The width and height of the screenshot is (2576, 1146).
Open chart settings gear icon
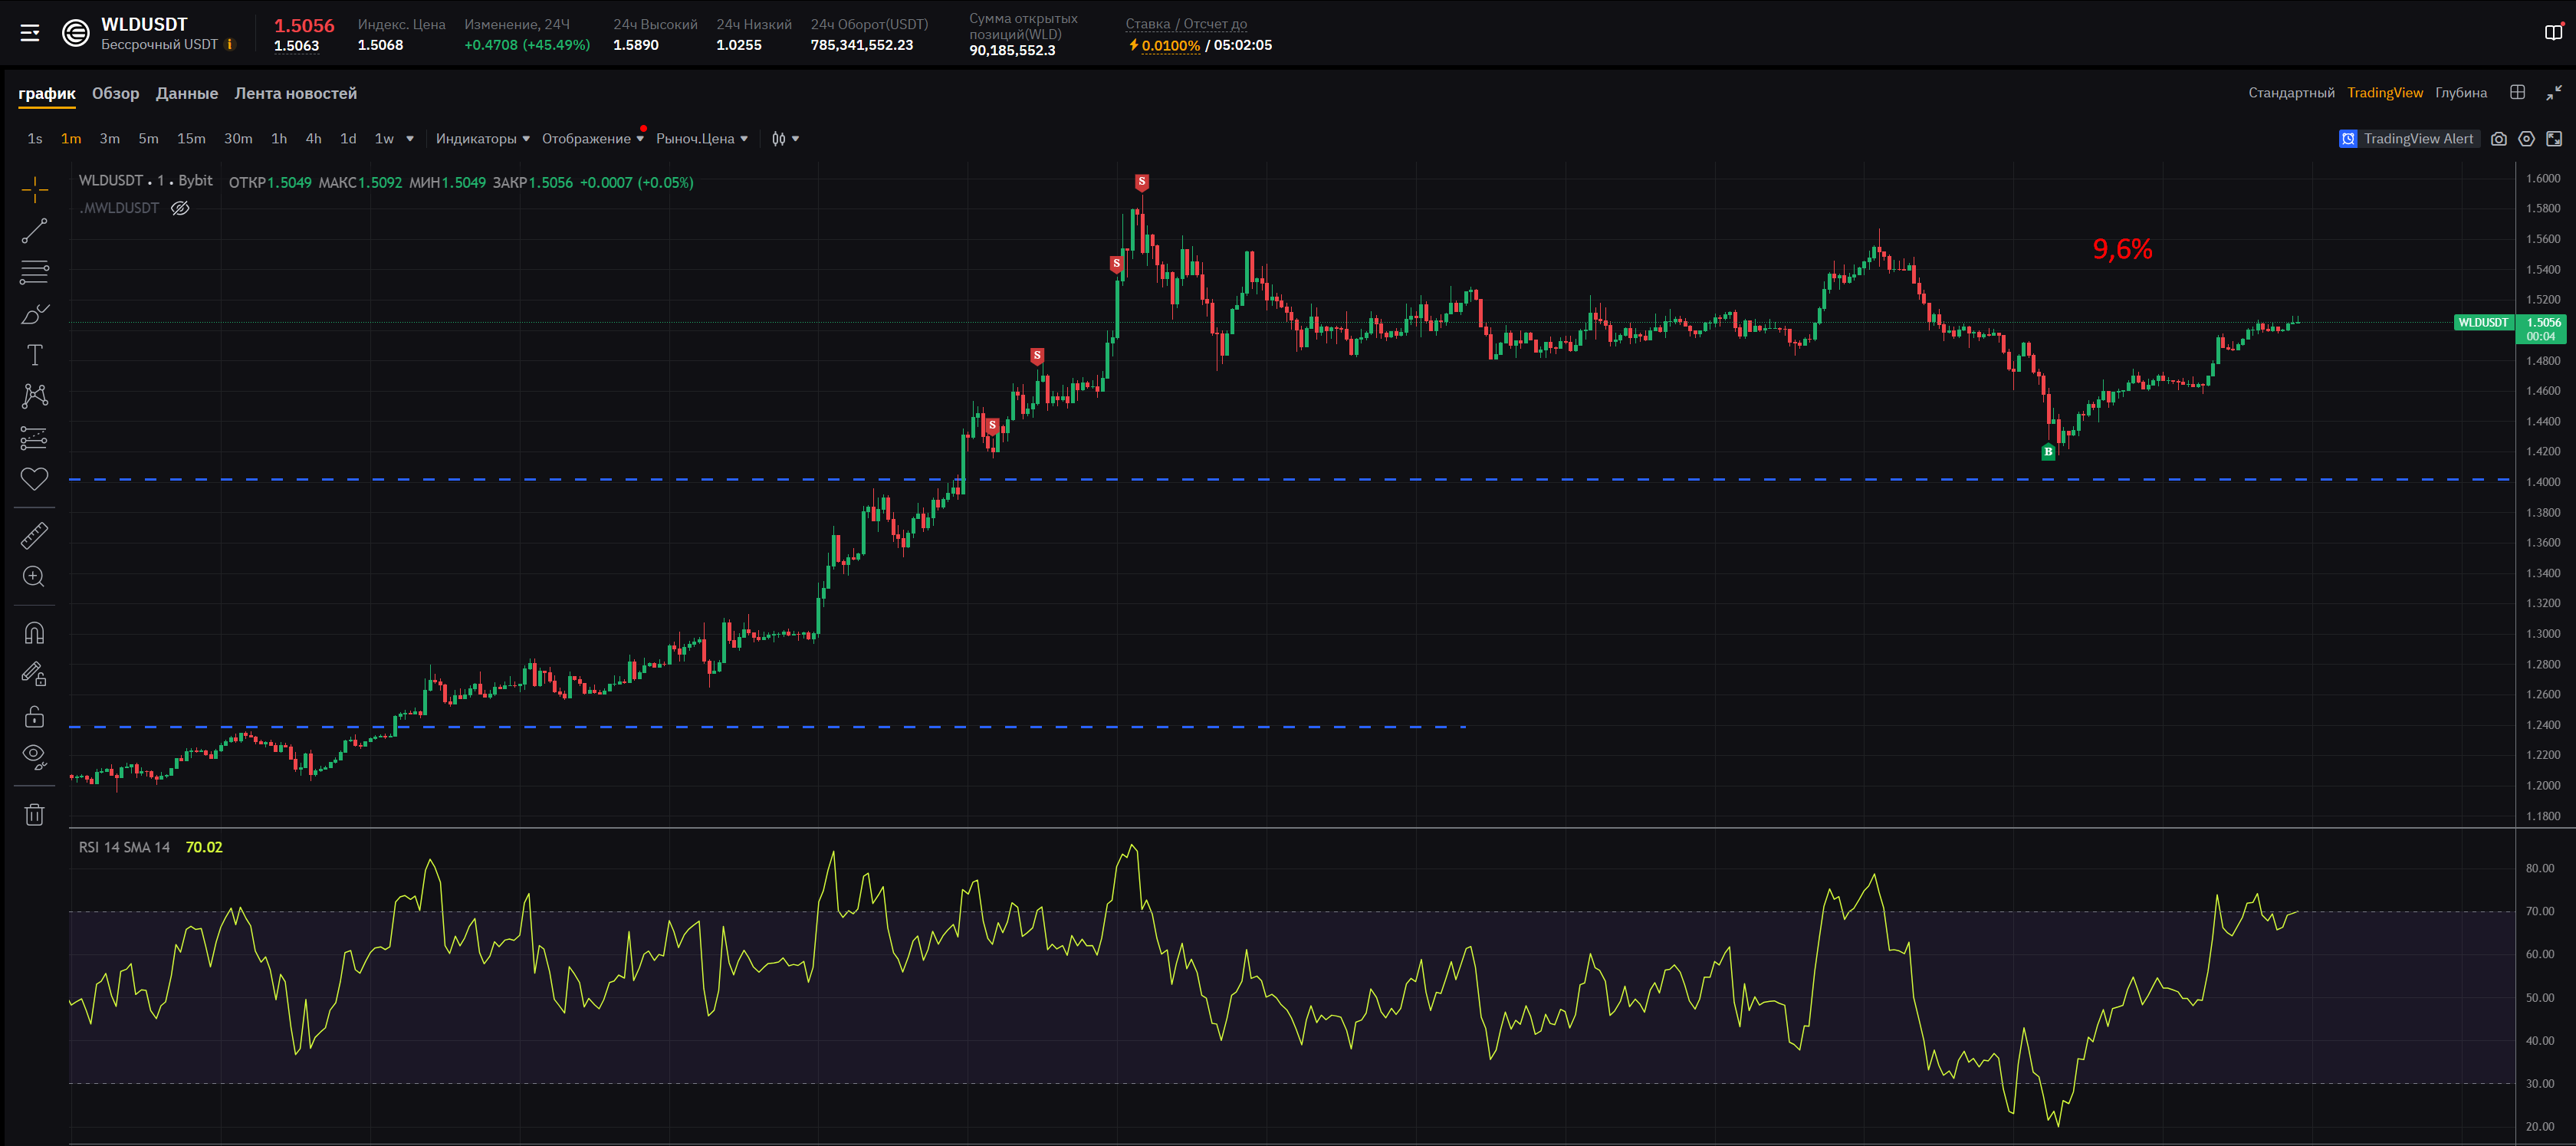(x=2526, y=139)
